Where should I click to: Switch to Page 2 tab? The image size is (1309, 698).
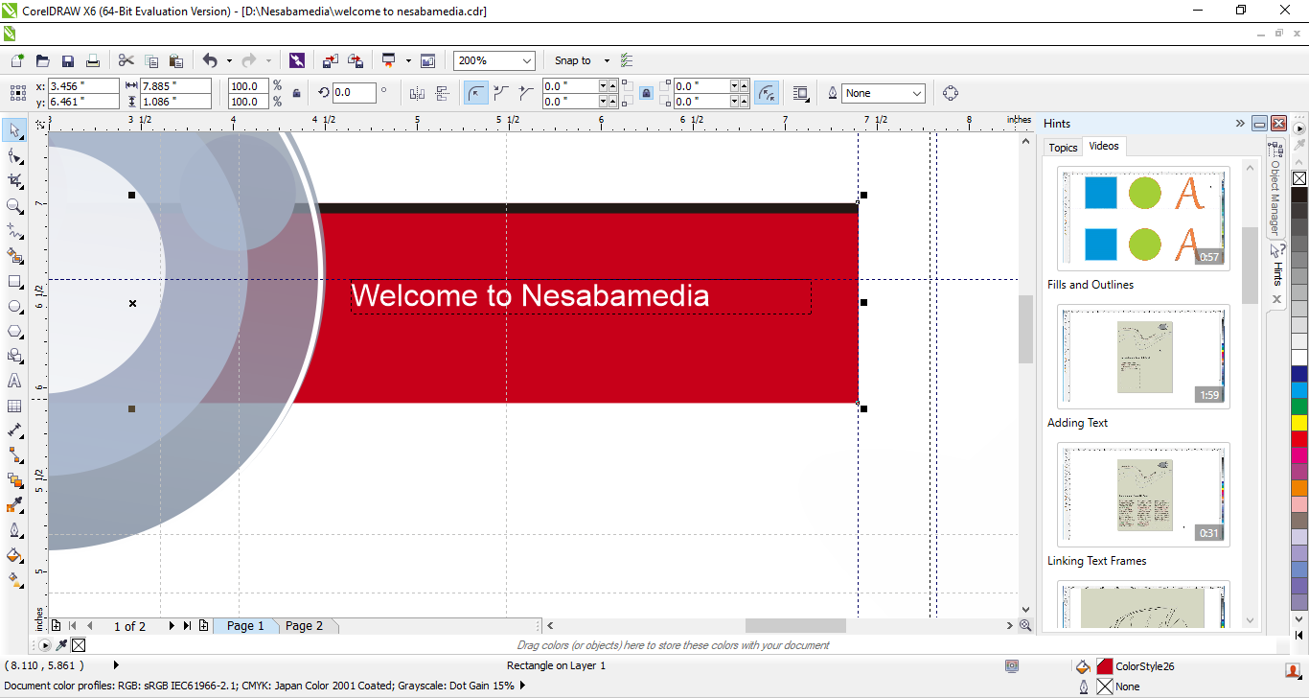[x=305, y=626]
